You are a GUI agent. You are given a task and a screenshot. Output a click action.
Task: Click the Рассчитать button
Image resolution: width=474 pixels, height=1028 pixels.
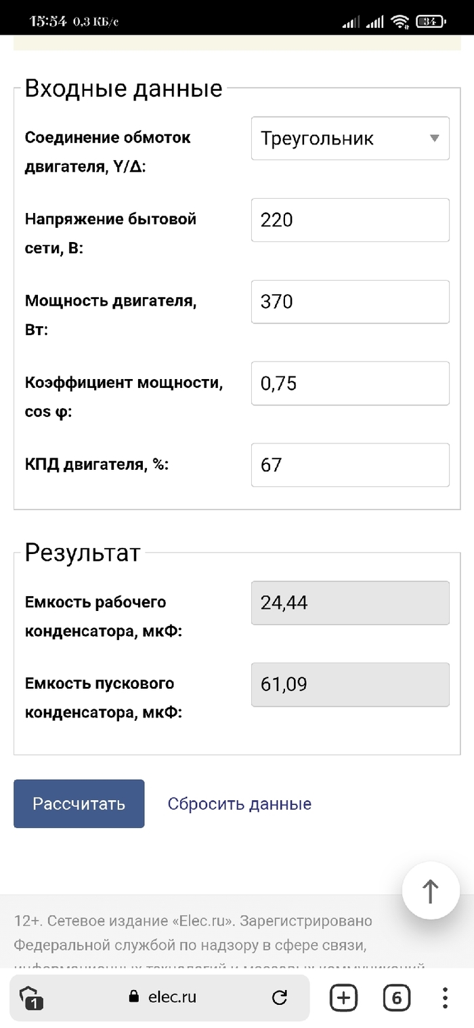coord(79,804)
